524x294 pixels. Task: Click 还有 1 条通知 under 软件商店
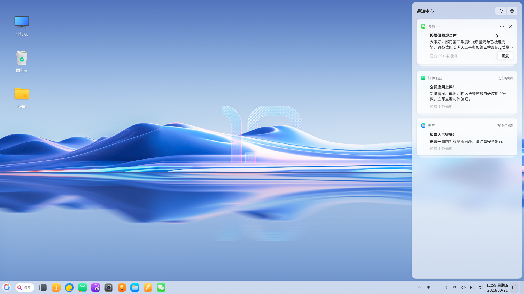coord(441,107)
